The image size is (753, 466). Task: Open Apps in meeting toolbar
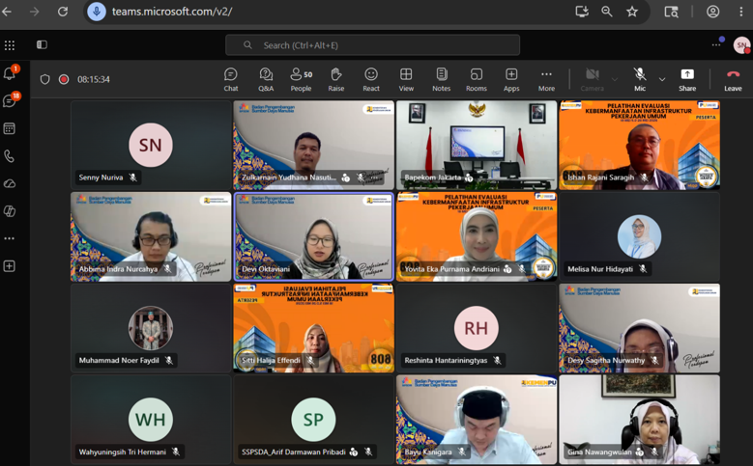pos(511,79)
